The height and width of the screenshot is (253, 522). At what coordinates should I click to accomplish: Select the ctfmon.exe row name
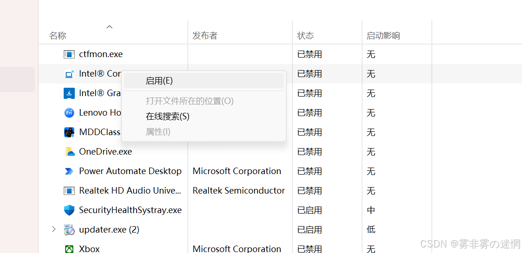pyautogui.click(x=101, y=54)
